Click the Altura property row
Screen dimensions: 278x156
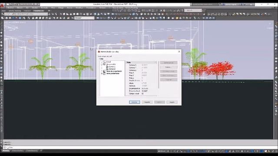pyautogui.click(x=141, y=83)
